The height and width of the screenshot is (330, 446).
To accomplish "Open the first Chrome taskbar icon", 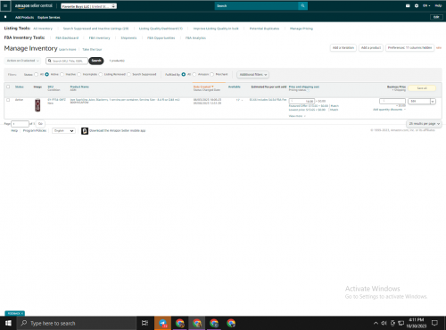I will point(179,323).
